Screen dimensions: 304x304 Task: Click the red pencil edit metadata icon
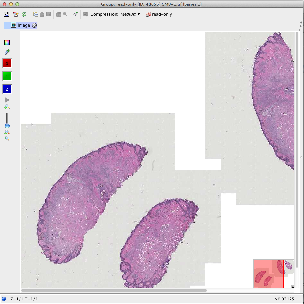click(16, 14)
